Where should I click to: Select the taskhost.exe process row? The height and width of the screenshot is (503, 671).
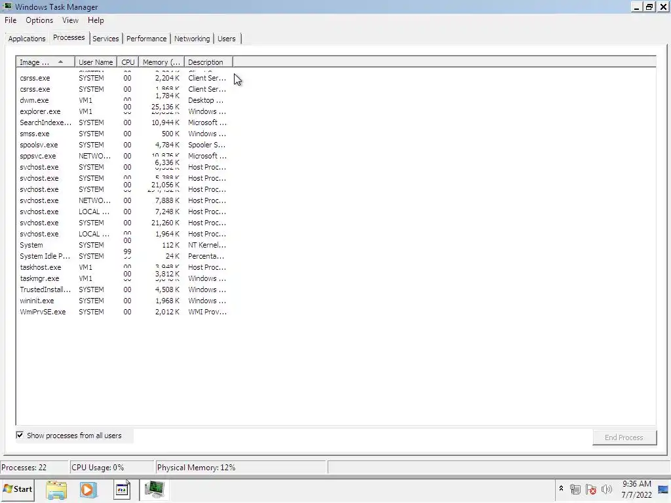tap(123, 267)
